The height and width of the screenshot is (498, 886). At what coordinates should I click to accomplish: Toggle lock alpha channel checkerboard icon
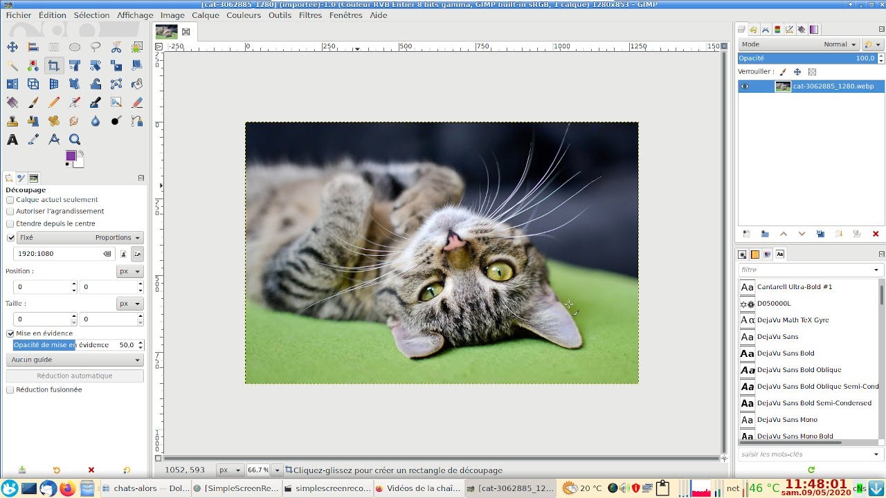coord(812,72)
